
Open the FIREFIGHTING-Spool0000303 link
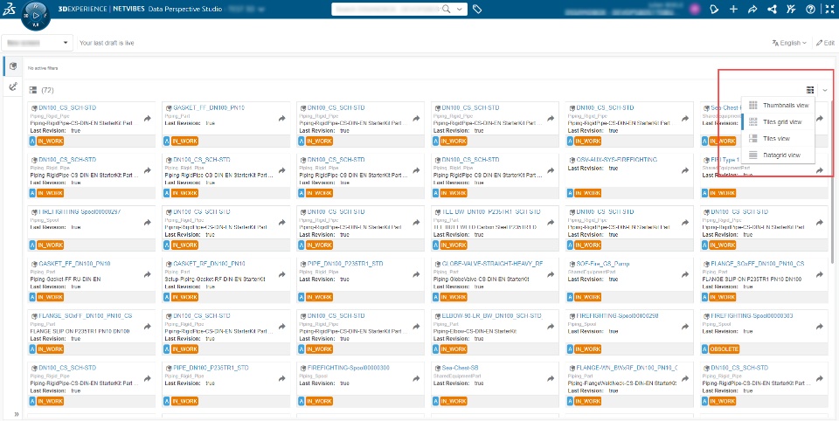(752, 315)
